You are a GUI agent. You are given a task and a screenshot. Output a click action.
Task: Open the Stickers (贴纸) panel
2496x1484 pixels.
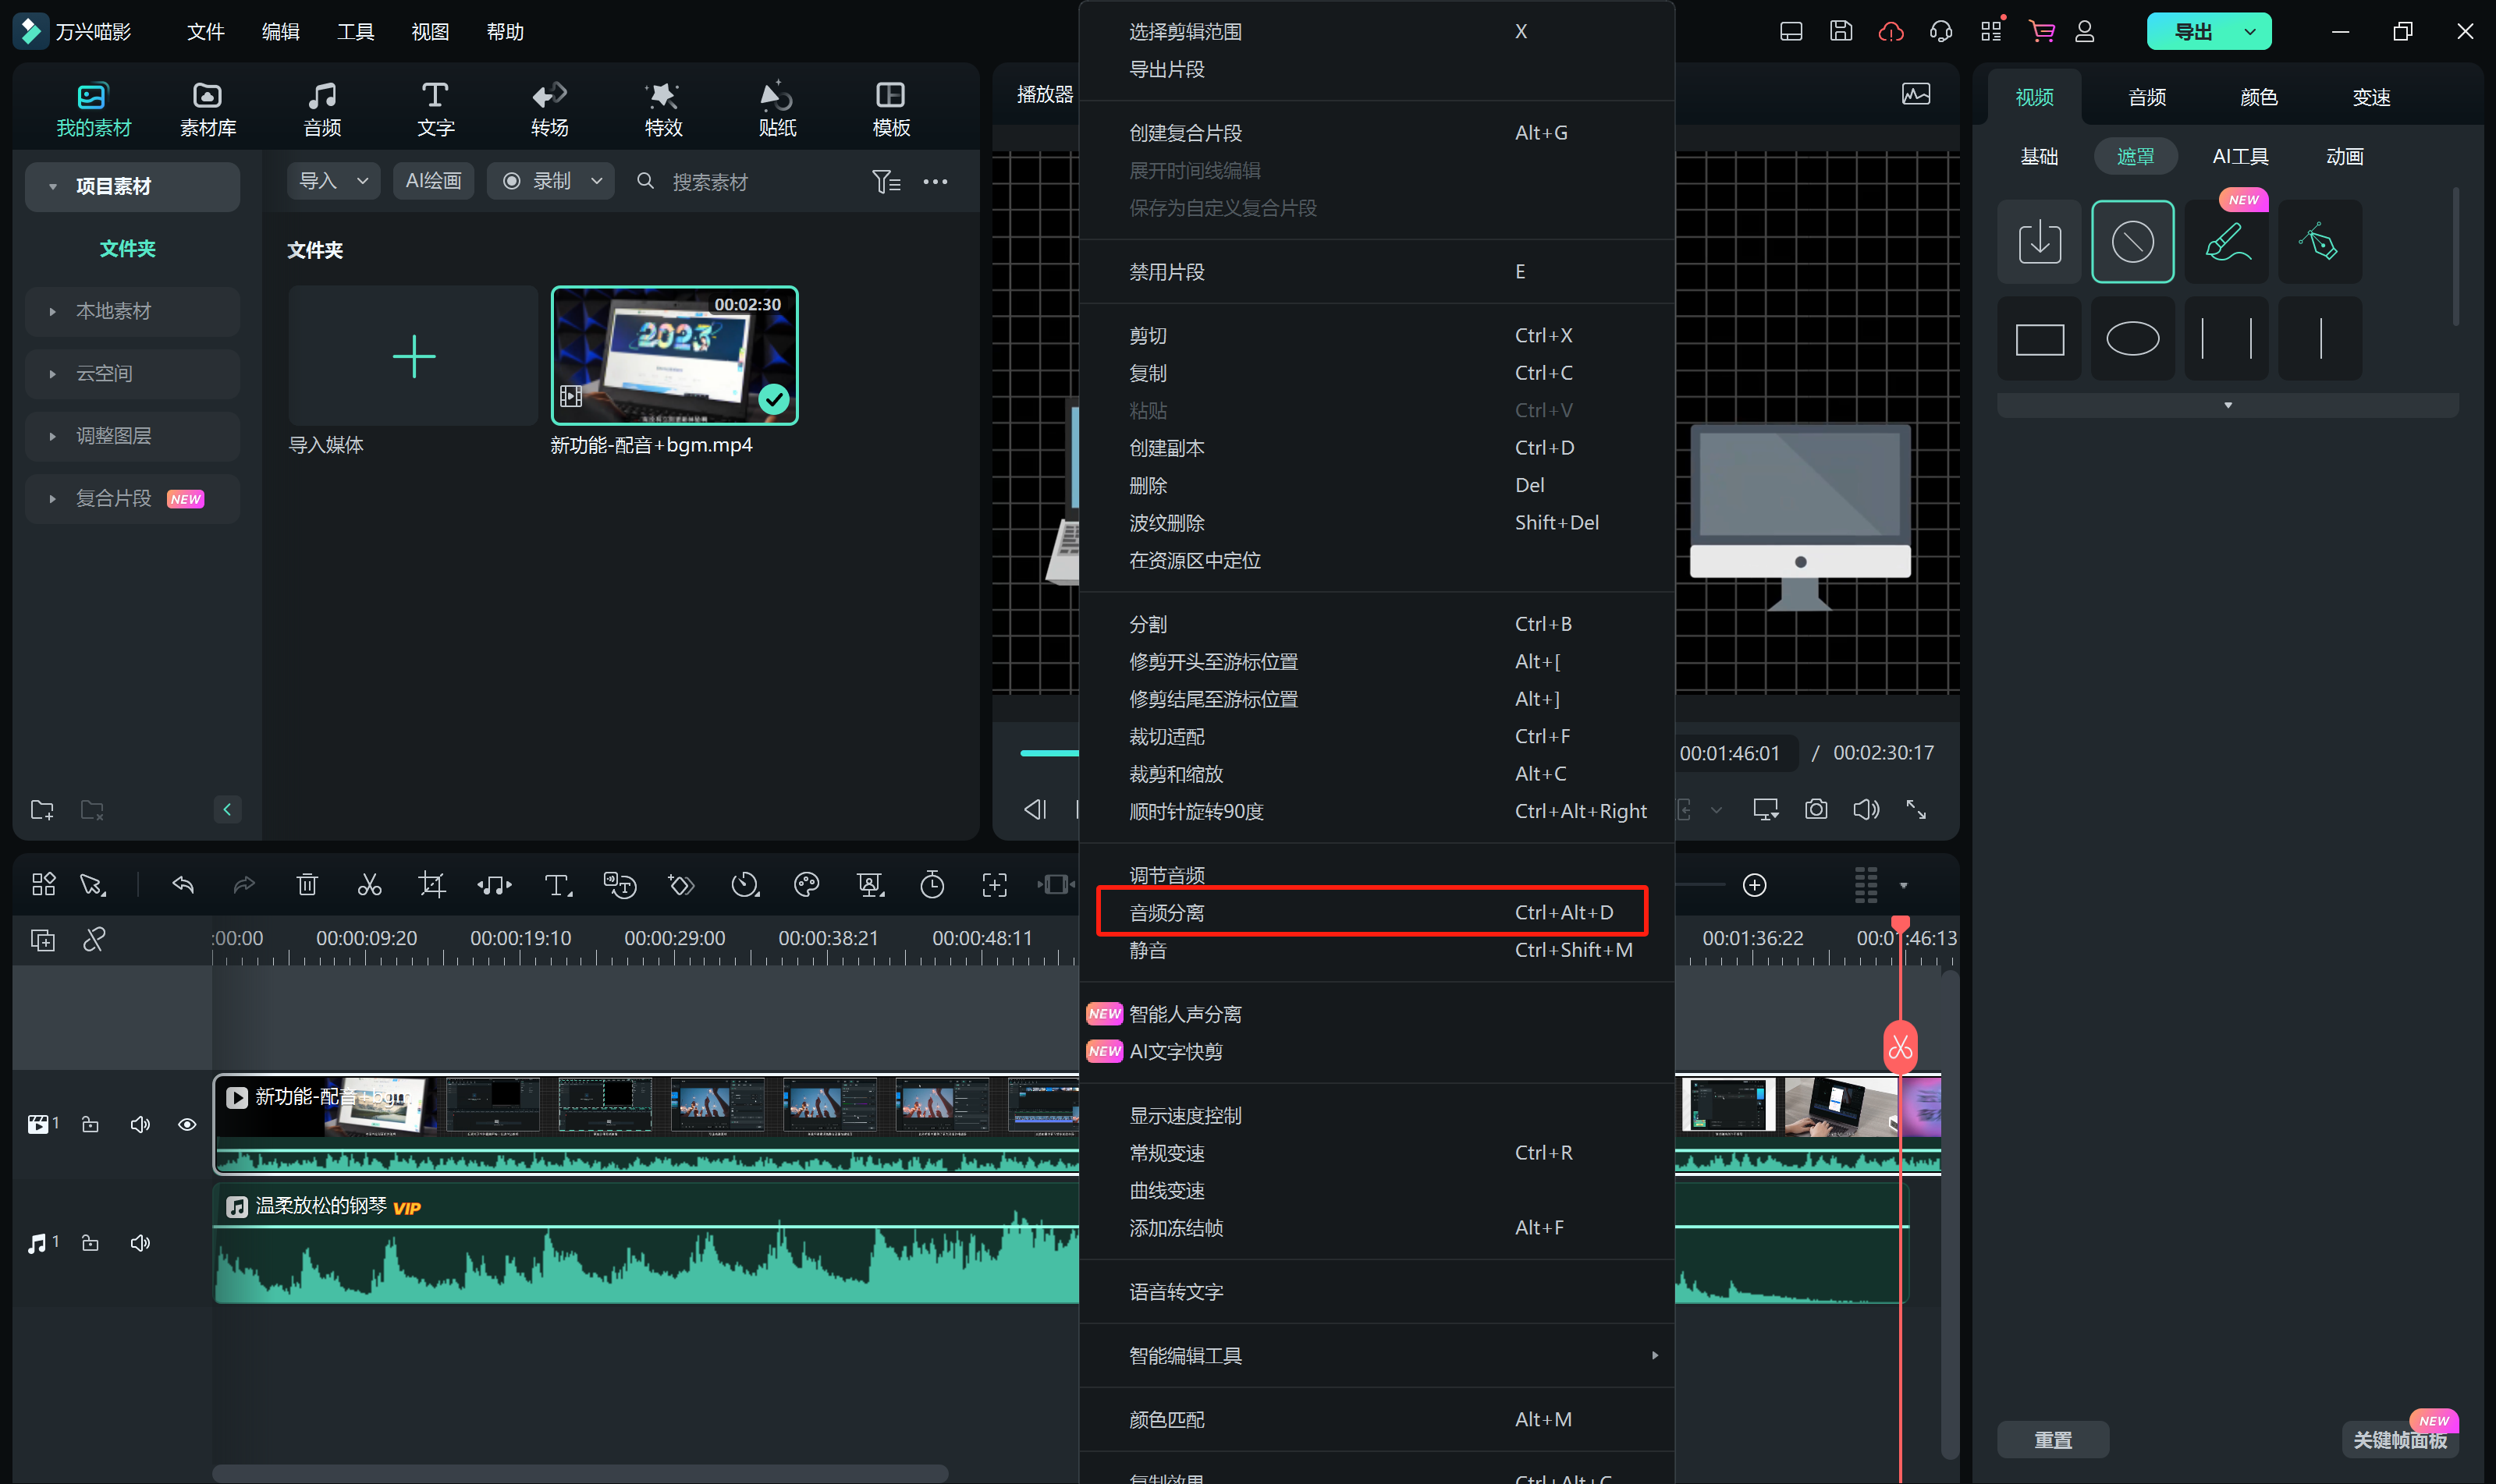click(776, 108)
